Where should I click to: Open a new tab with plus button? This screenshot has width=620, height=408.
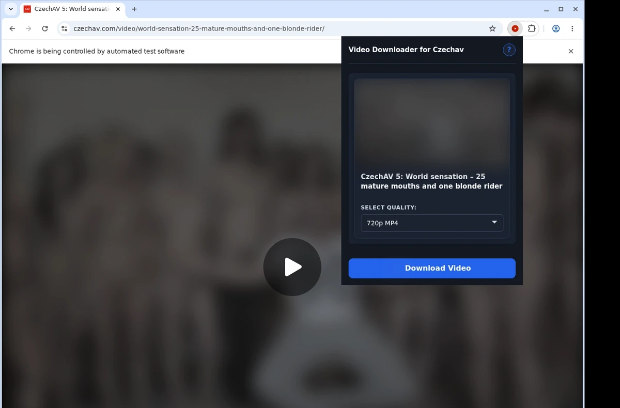click(x=134, y=9)
